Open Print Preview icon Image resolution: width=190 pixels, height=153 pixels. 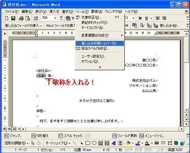point(28,18)
